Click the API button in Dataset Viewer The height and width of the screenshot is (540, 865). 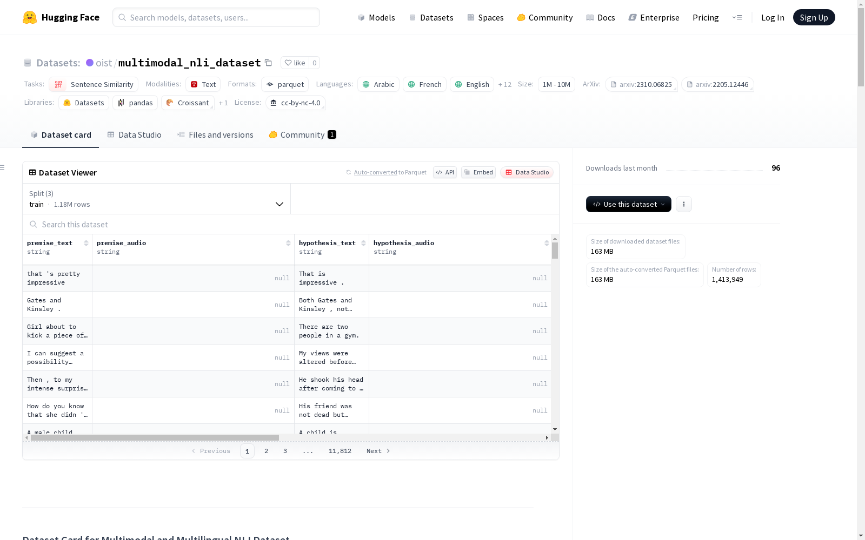pyautogui.click(x=445, y=172)
